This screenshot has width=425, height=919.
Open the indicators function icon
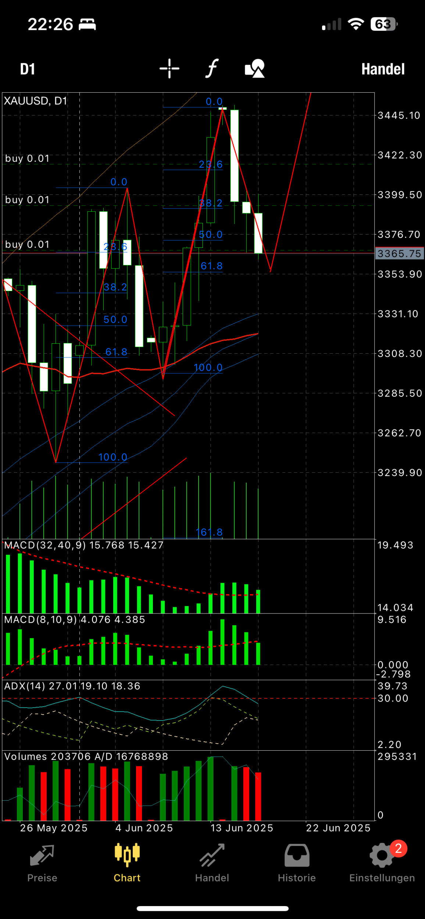click(212, 69)
